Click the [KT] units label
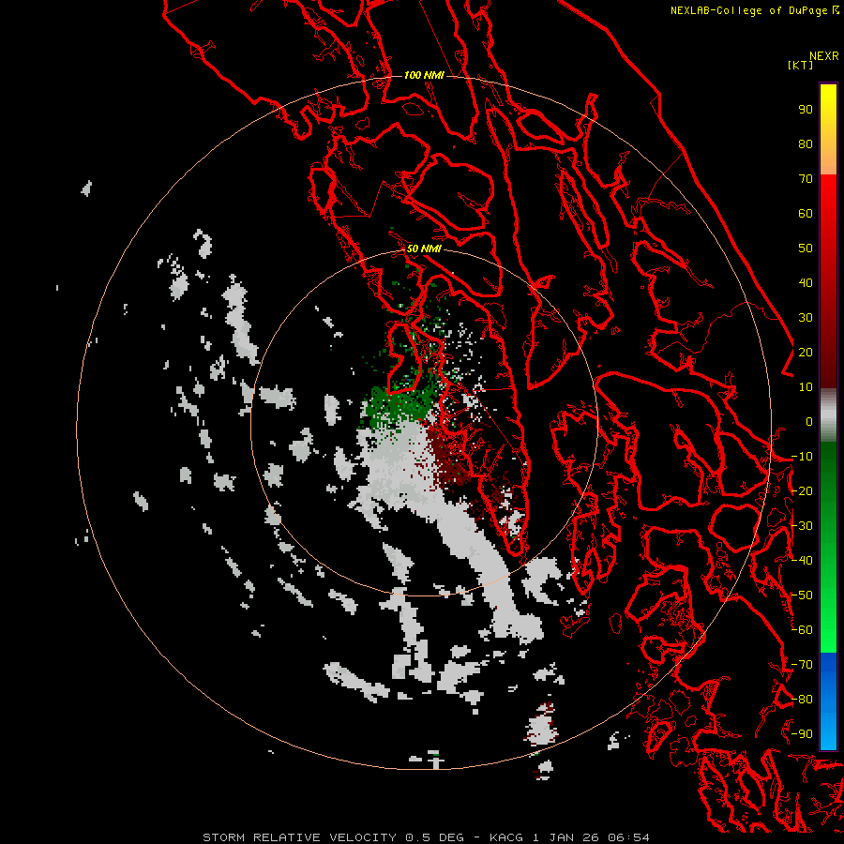The height and width of the screenshot is (844, 844). click(800, 65)
